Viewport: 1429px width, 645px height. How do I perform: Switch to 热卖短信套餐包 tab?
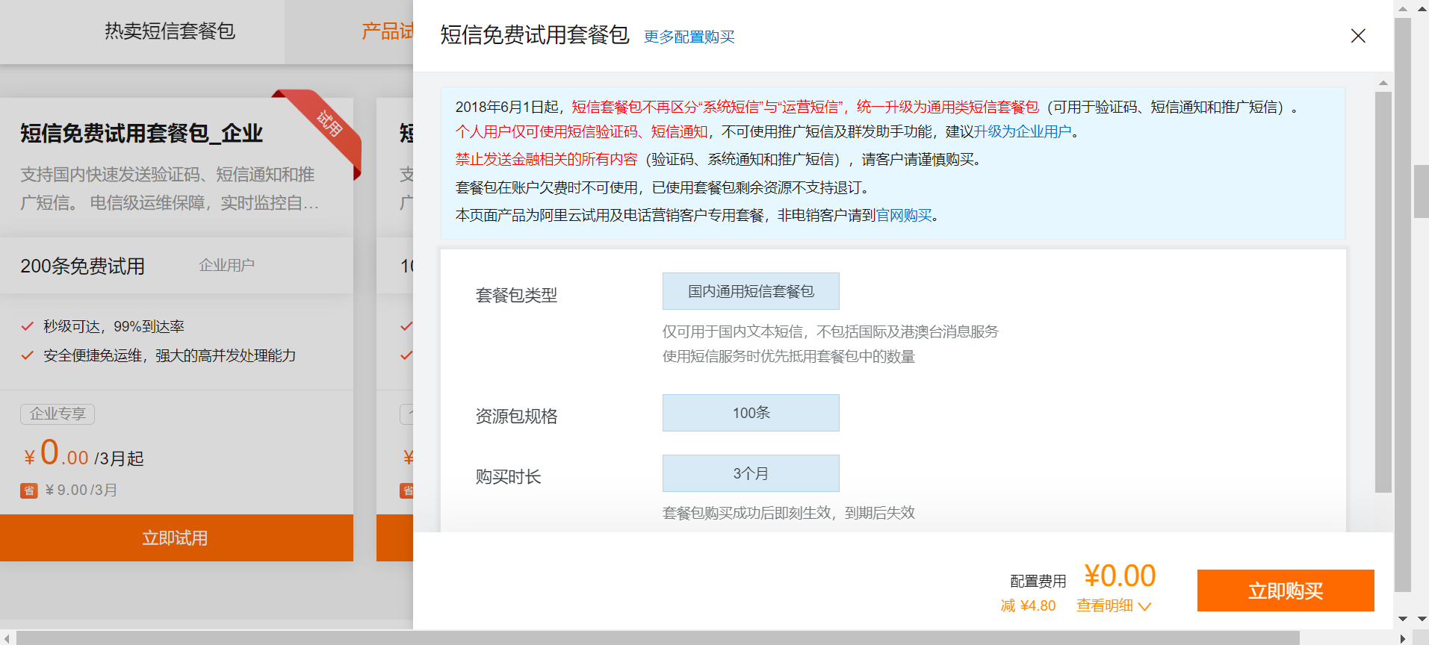[x=170, y=31]
